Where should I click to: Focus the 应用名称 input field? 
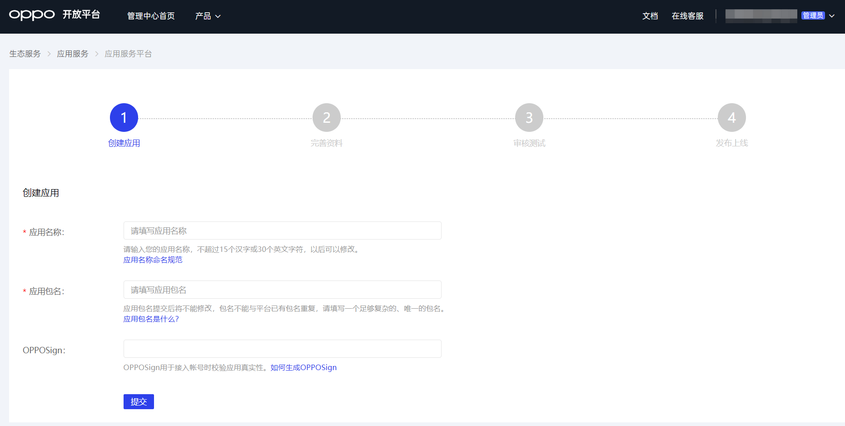pos(282,231)
